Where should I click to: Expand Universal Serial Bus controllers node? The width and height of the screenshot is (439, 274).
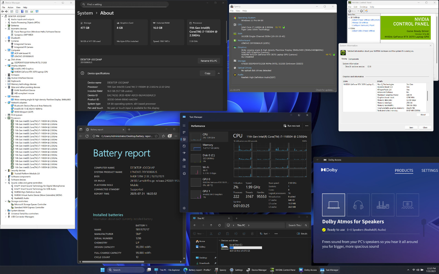click(5, 214)
